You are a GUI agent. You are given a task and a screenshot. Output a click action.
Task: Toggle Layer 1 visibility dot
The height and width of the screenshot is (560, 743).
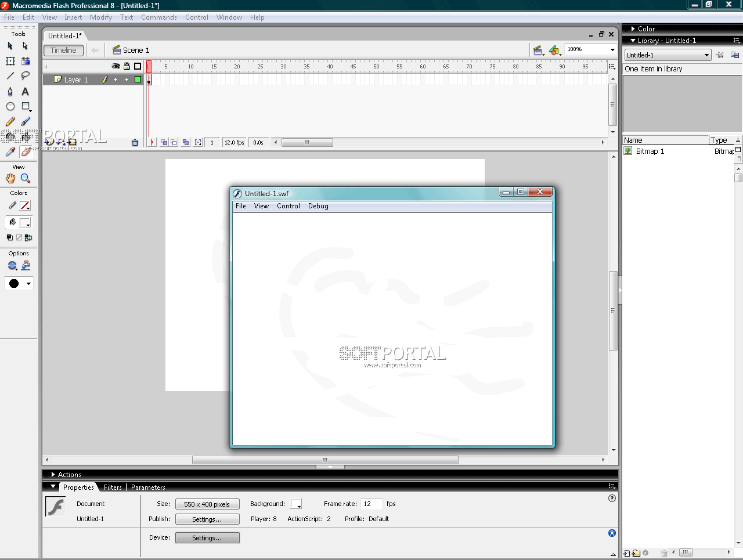[116, 80]
